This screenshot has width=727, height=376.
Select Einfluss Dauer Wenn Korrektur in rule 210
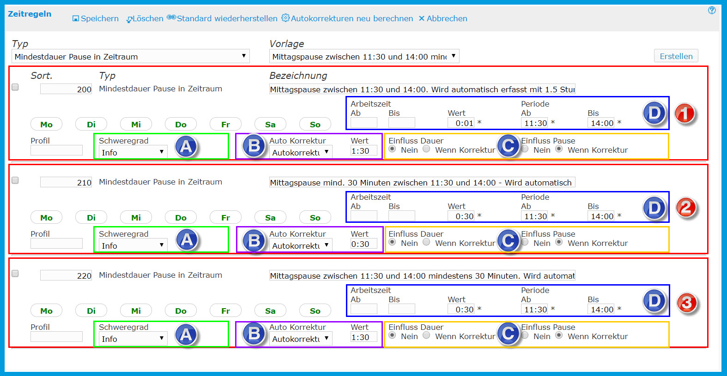coord(426,242)
